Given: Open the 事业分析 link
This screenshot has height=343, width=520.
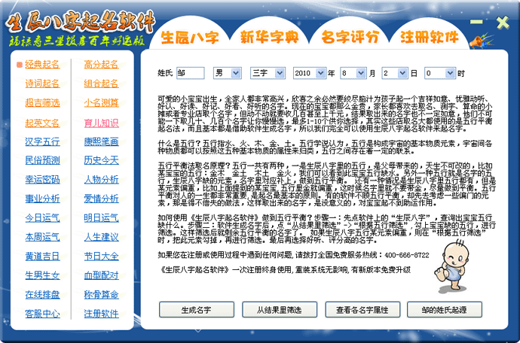Looking at the screenshot, I should (42, 199).
